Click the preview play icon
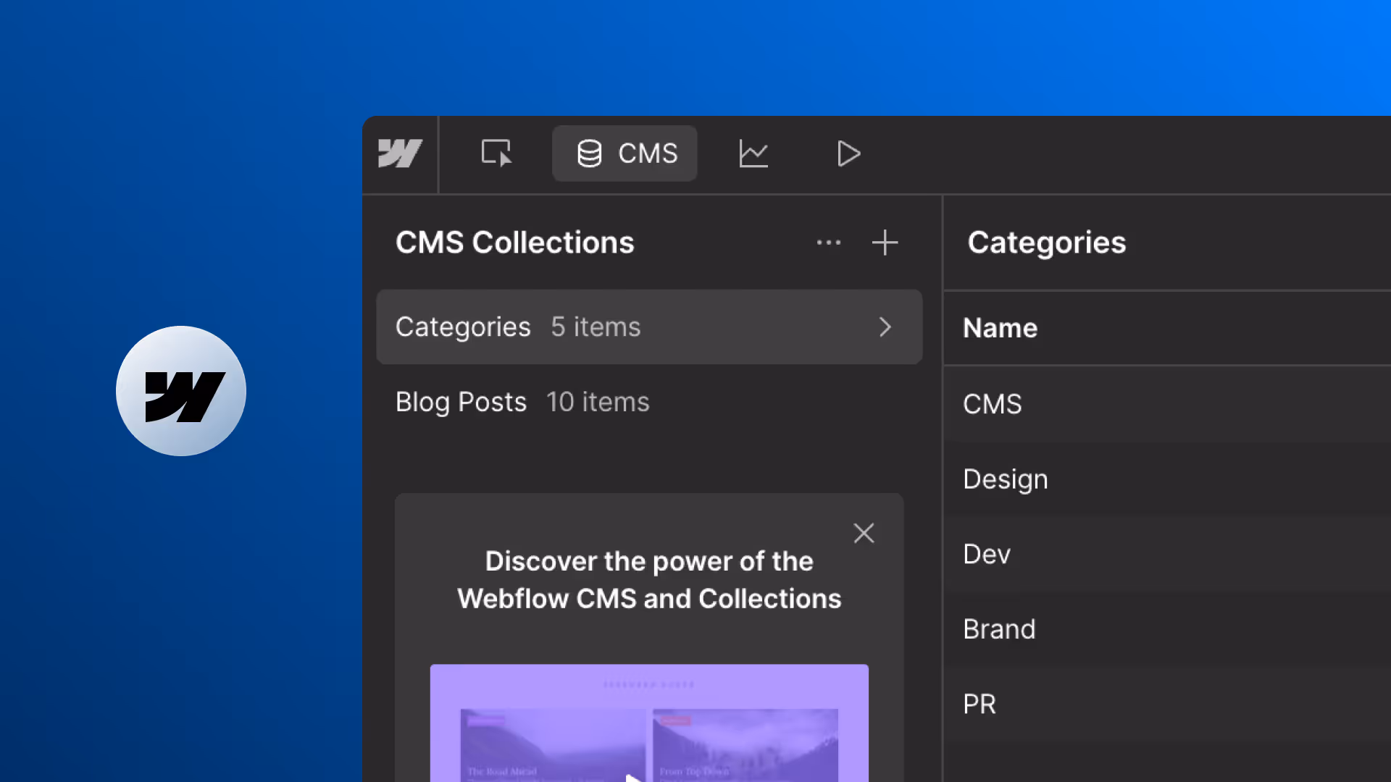The width and height of the screenshot is (1391, 782). pos(848,154)
